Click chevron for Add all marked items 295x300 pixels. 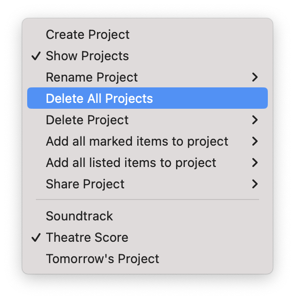[255, 141]
